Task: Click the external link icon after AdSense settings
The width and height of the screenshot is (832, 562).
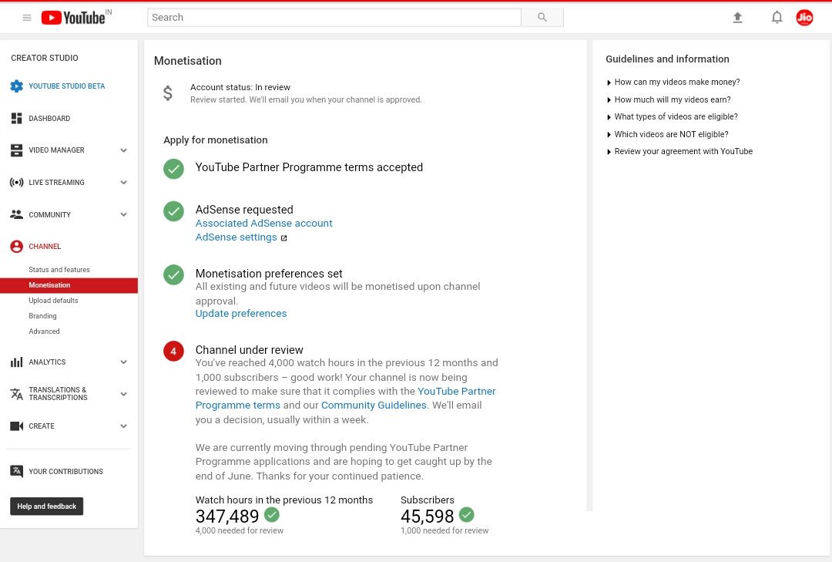Action: click(283, 238)
